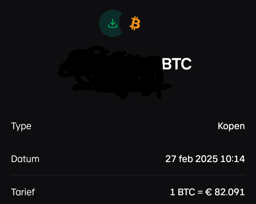Click the 10:14 timestamp
256x204 pixels.
233,159
